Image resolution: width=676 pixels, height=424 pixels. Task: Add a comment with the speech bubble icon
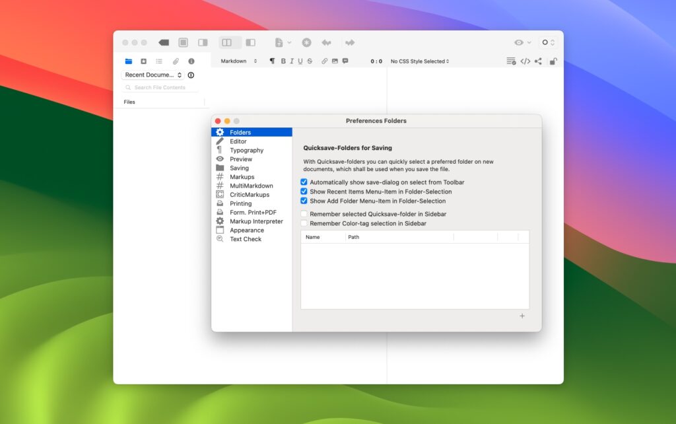point(345,61)
